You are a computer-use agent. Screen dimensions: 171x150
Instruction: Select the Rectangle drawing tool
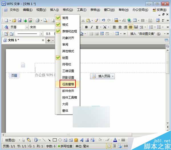point(55,140)
